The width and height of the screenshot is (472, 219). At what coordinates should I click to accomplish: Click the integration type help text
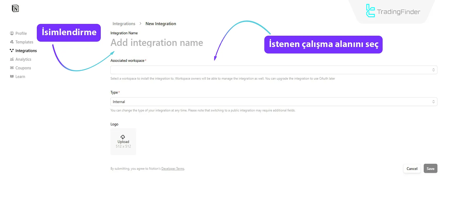click(203, 111)
